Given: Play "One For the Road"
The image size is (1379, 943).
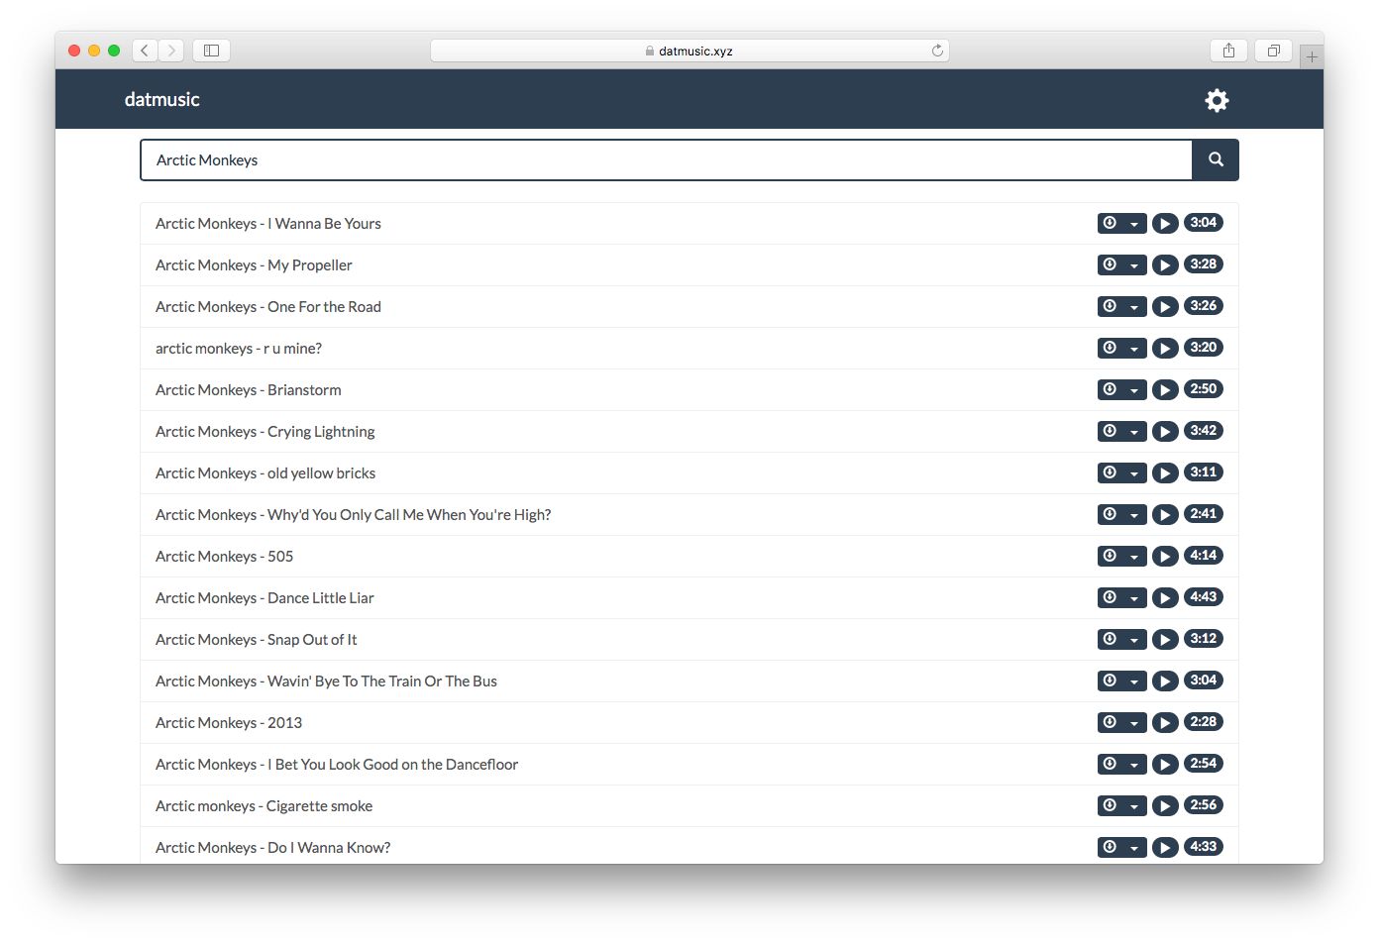Looking at the screenshot, I should click(x=1165, y=306).
